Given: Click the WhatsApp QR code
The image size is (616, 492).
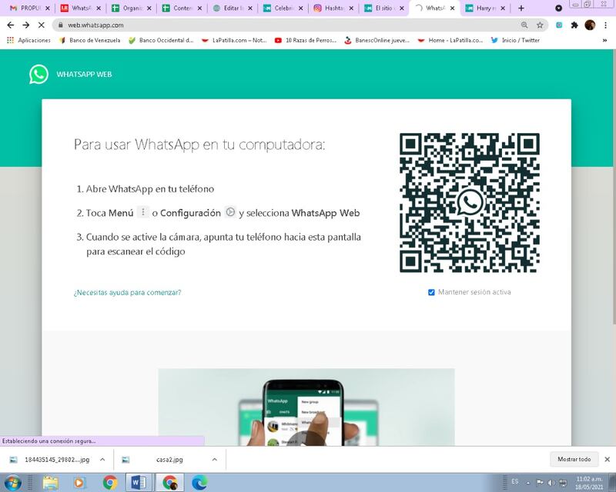Looking at the screenshot, I should 470,203.
